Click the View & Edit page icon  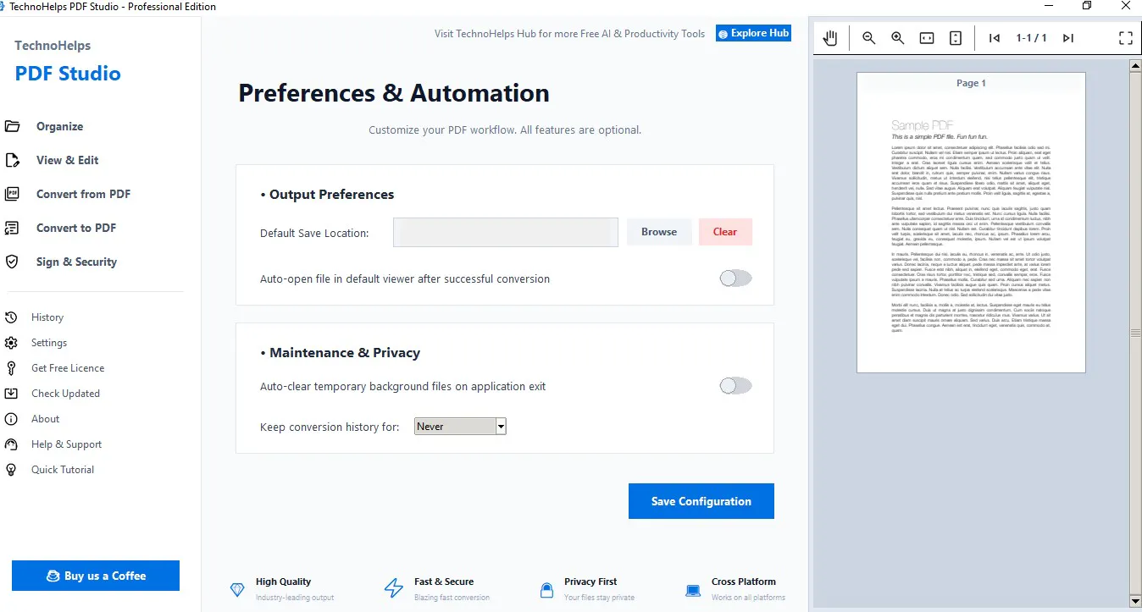coord(12,161)
